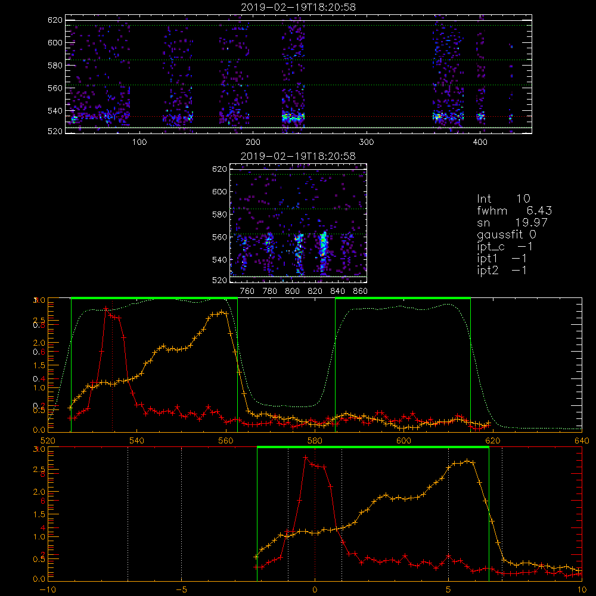
Task: Click the small middle zoomed spectrogram image
Action: pos(299,223)
